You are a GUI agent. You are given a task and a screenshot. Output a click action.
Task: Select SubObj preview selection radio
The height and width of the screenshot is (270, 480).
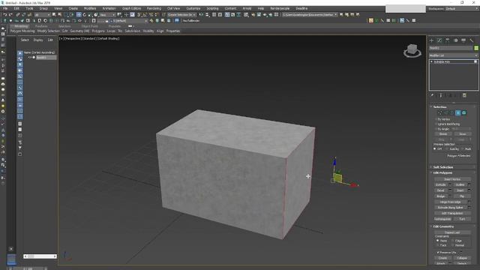click(x=447, y=148)
